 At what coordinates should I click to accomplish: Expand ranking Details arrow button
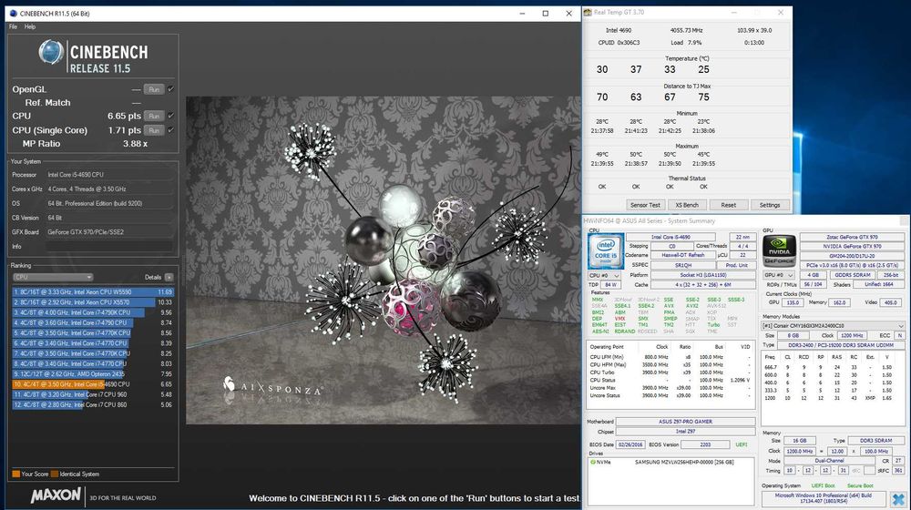tap(169, 277)
